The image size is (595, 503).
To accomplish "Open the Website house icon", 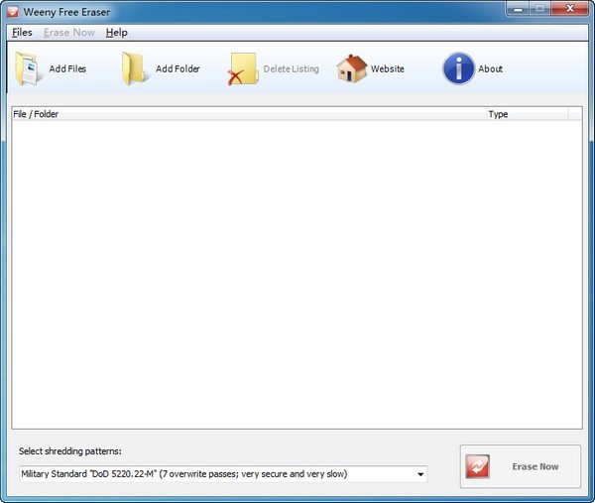I will coord(352,68).
